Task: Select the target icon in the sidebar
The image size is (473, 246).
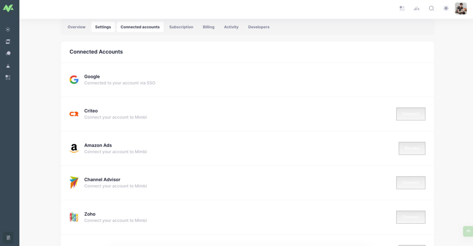Action: [8, 29]
